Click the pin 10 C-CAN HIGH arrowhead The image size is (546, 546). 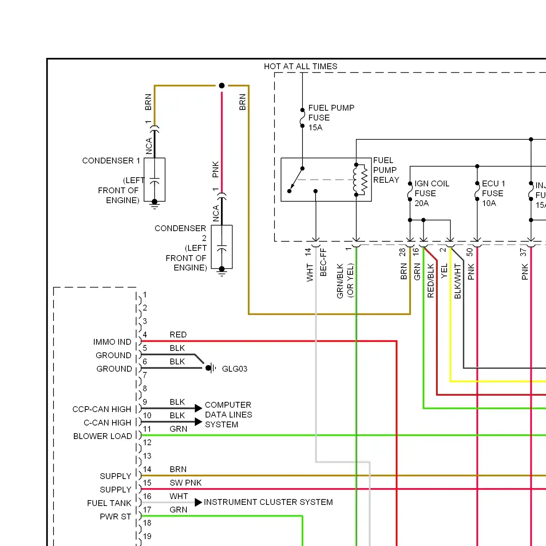198,422
